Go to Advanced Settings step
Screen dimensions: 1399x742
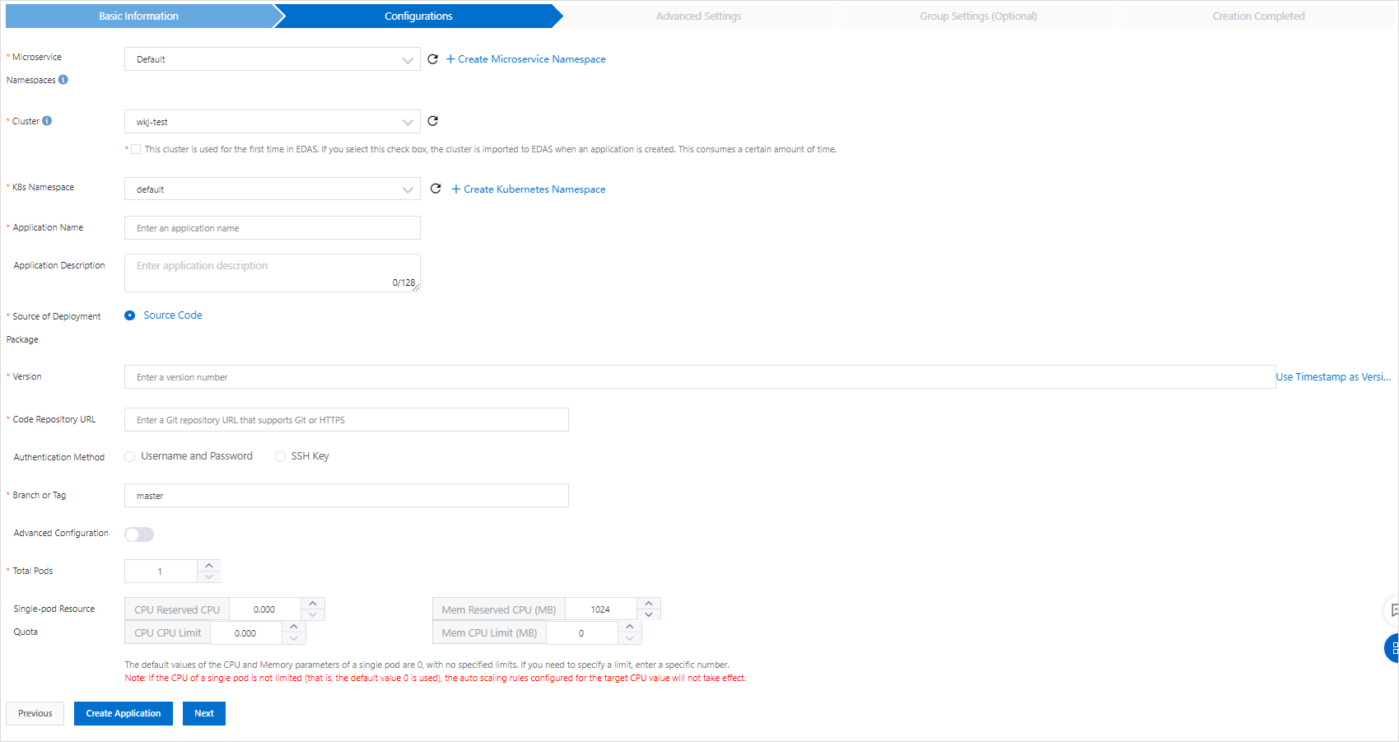coord(698,16)
